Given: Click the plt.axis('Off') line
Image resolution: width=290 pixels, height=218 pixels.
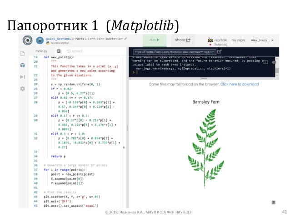Looking at the screenshot, I should [x=57, y=201].
